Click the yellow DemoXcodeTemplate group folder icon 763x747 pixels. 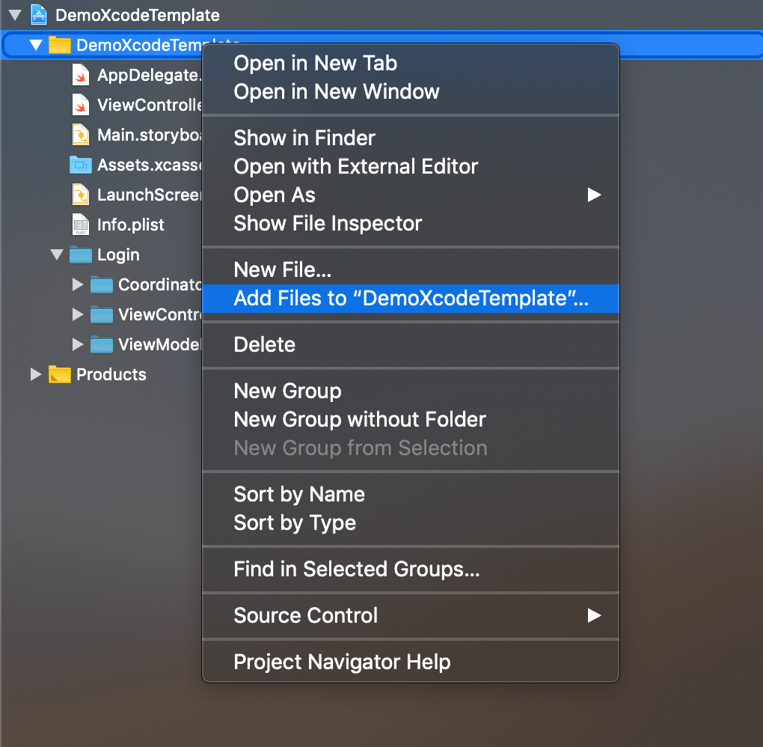tap(60, 45)
